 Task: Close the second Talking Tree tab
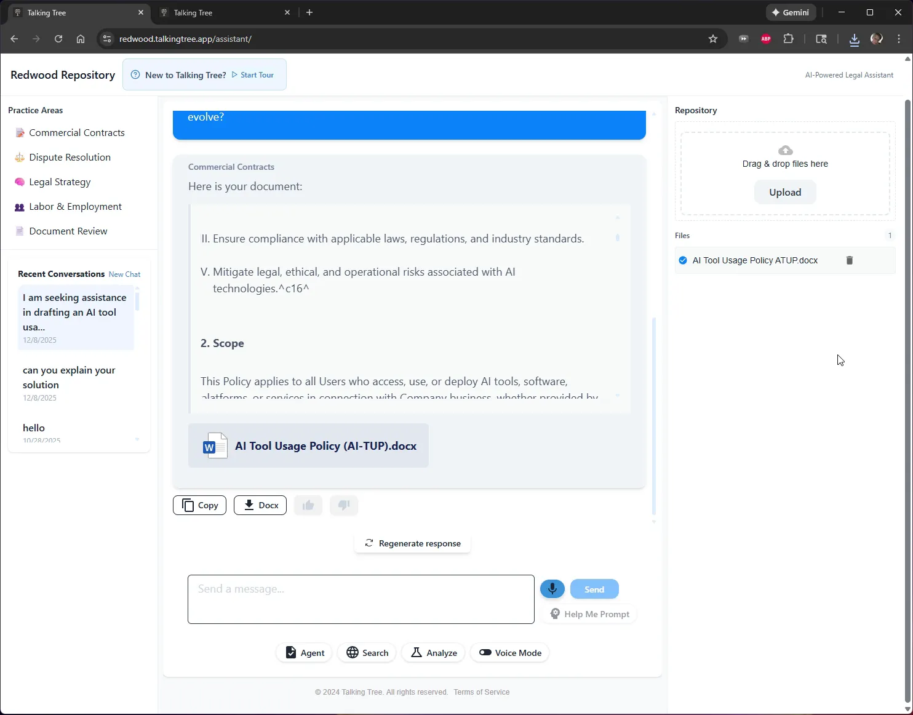287,12
